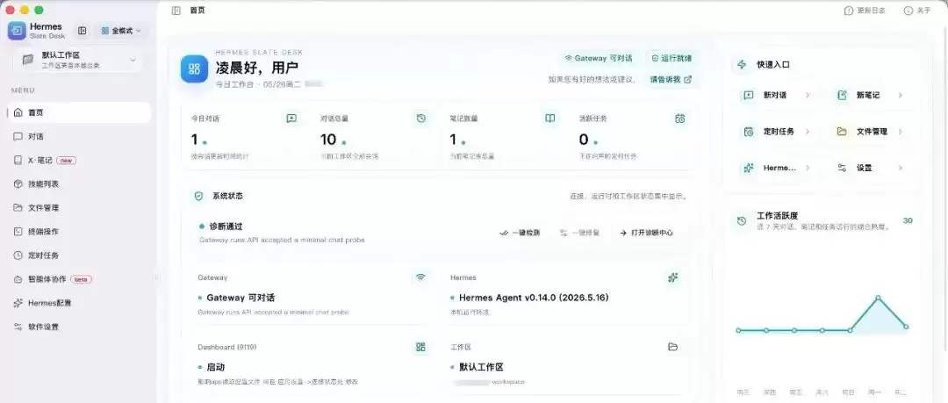
Task: Click the 一键修复 repair button
Action: (x=580, y=233)
